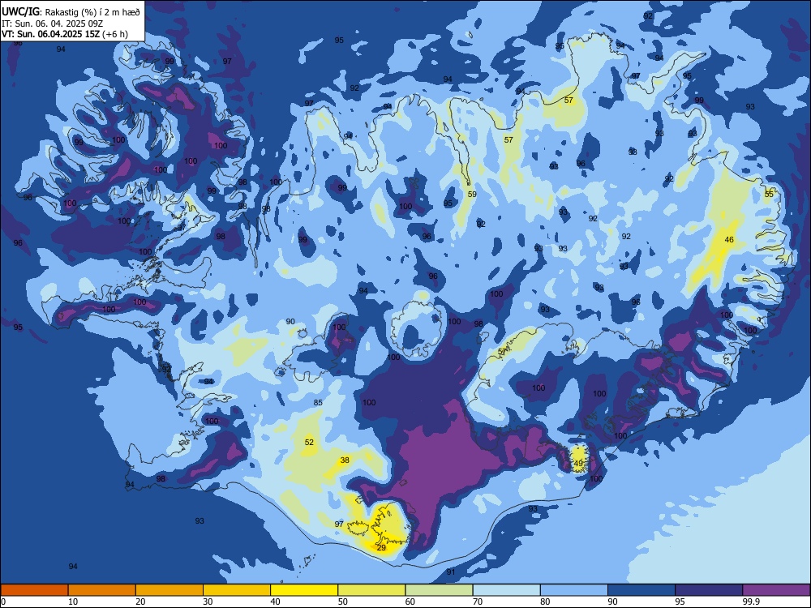
Task: Click the legend tick label '10'
Action: point(73,602)
